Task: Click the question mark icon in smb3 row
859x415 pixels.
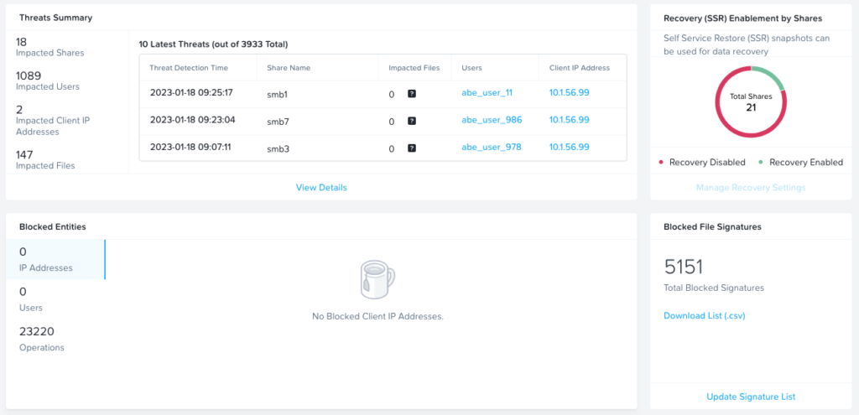Action: [411, 148]
